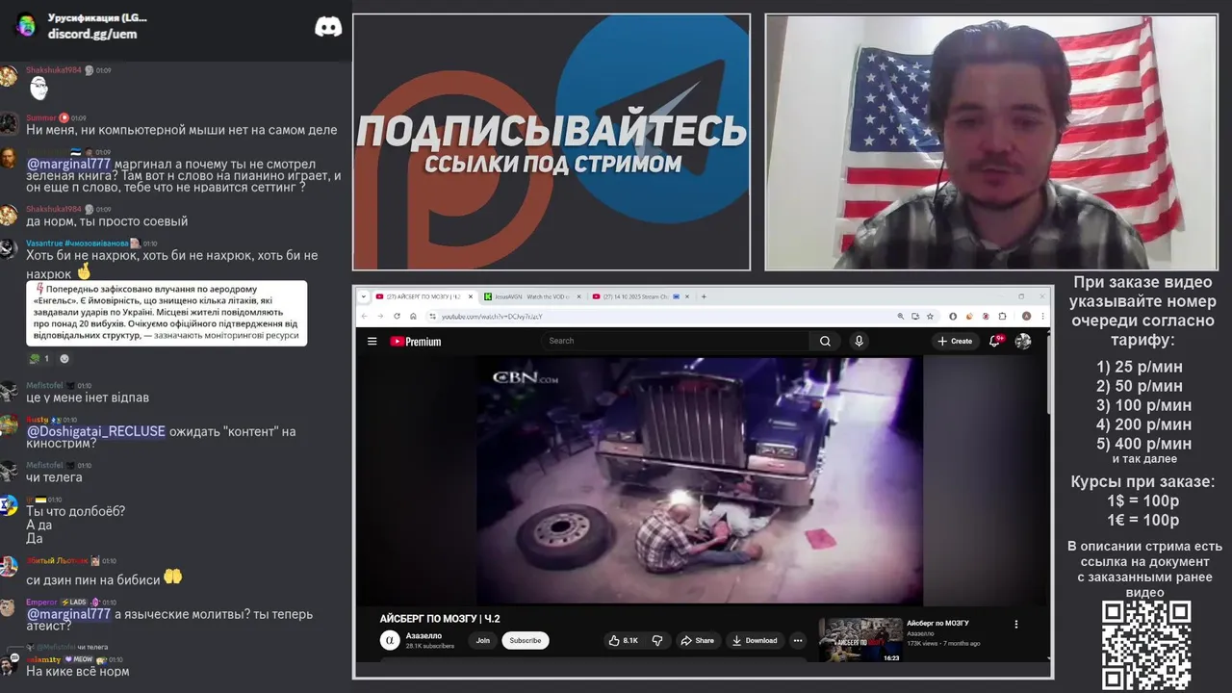1232x693 pixels.
Task: Click the Emperor username in chat
Action: pos(42,602)
